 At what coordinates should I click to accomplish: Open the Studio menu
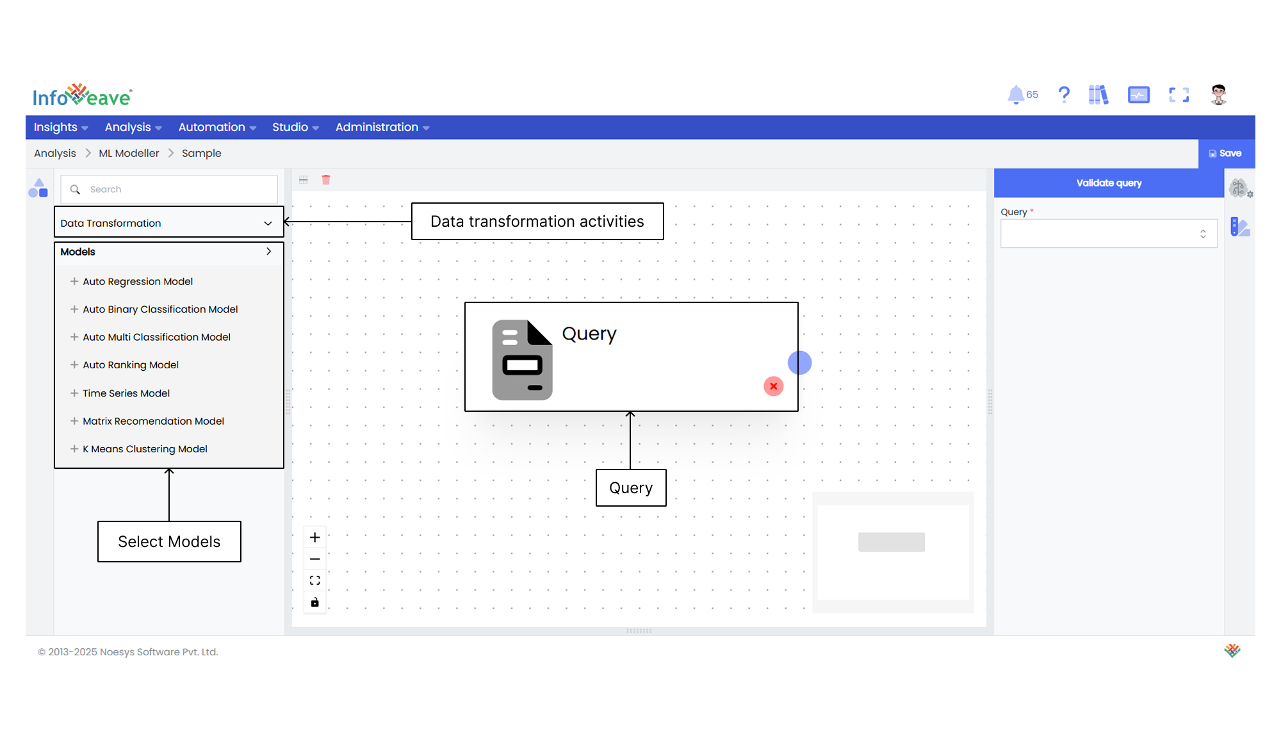pos(295,127)
